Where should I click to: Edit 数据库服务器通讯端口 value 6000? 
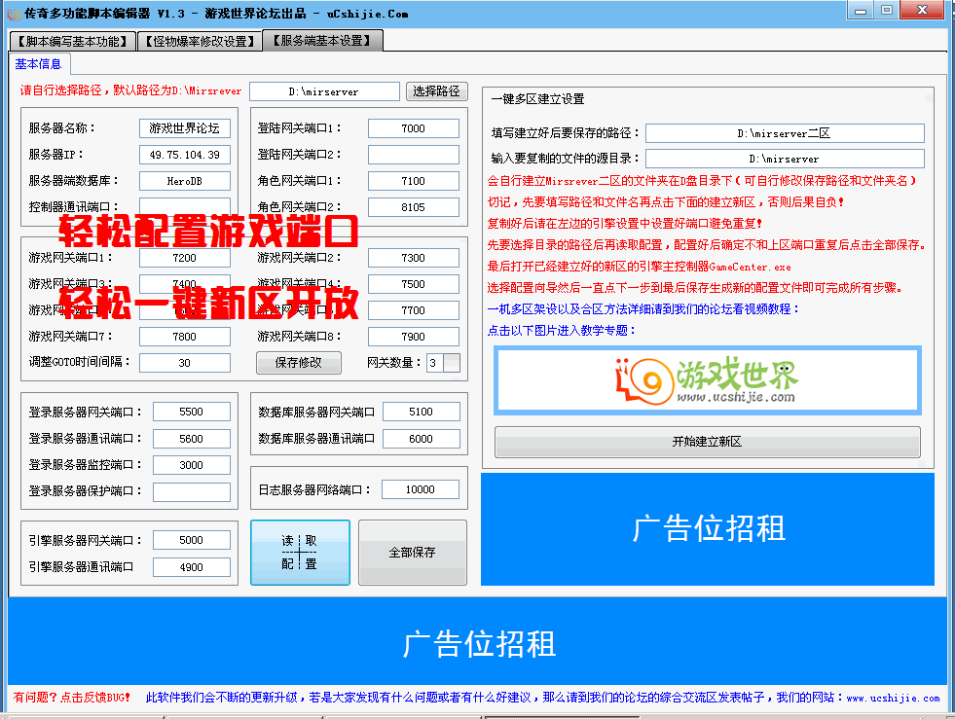pyautogui.click(x=421, y=439)
